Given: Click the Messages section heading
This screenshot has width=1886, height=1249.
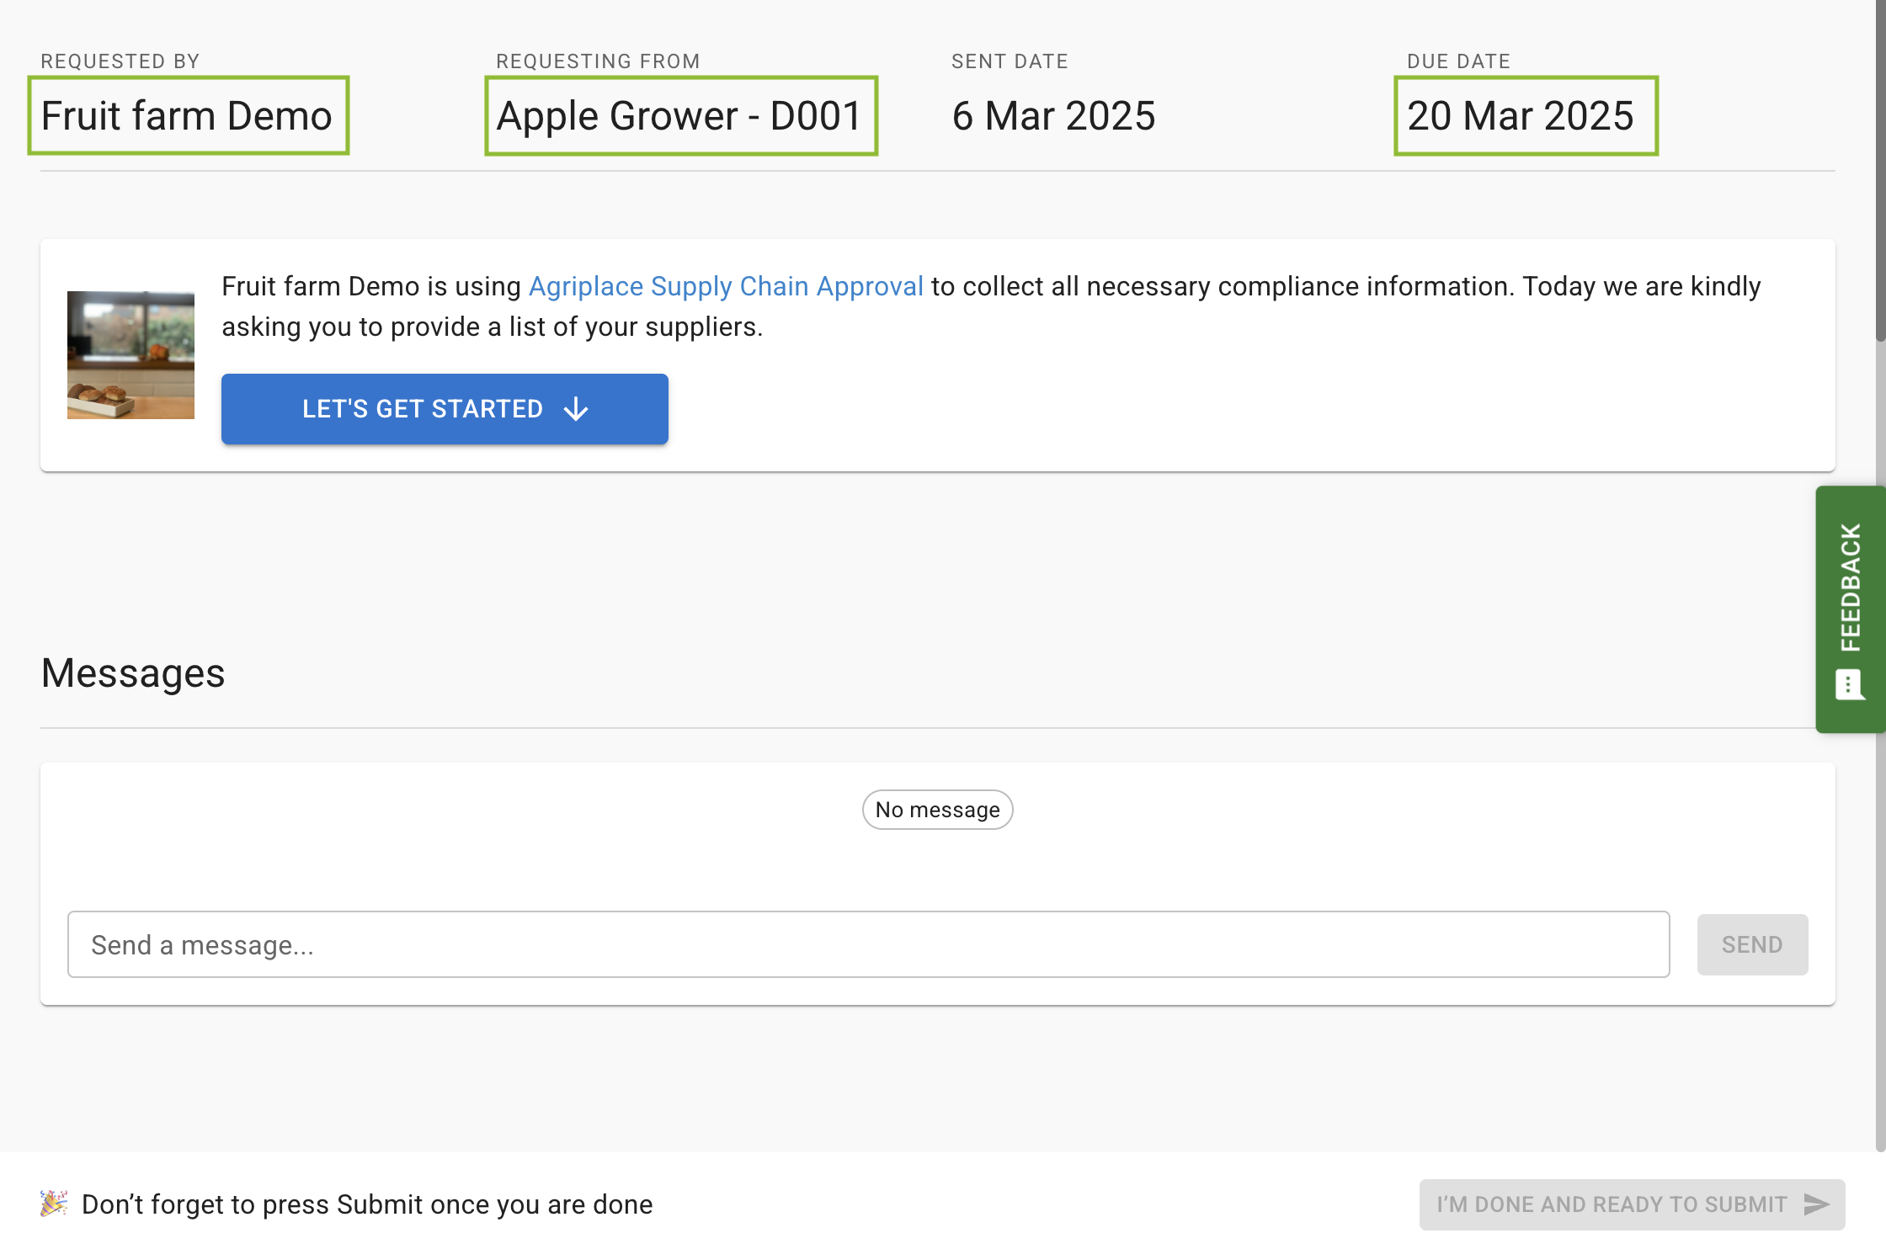Looking at the screenshot, I should pos(133,673).
